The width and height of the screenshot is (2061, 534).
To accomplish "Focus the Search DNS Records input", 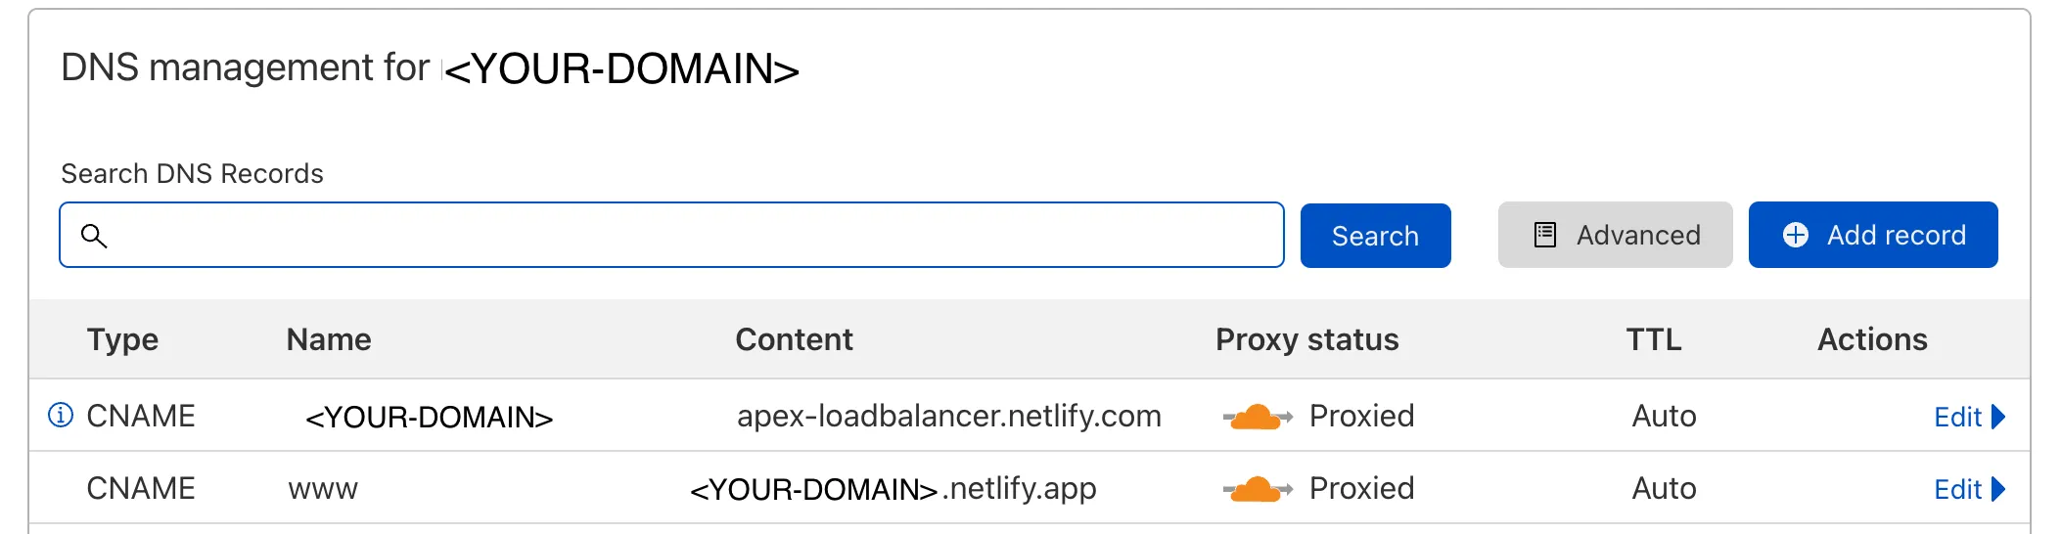I will (x=685, y=235).
